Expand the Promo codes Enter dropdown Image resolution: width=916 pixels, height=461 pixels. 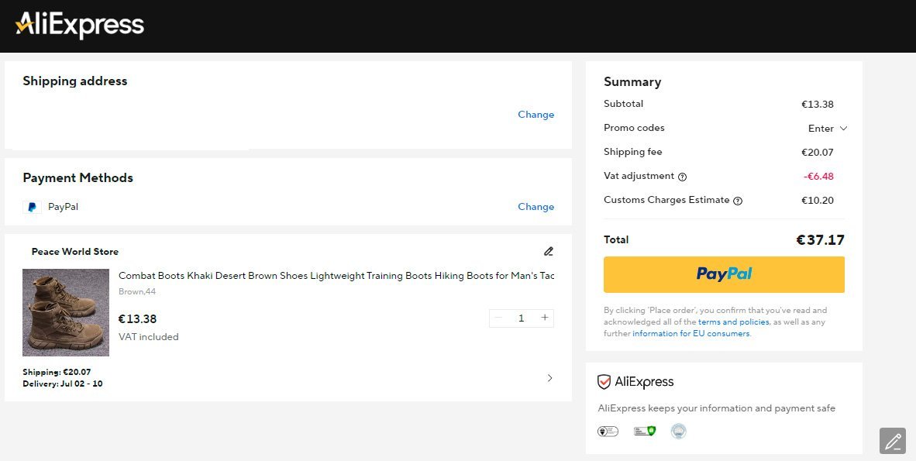pyautogui.click(x=827, y=129)
